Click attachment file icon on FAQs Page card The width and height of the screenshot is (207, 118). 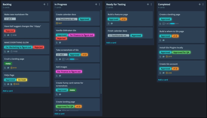[11, 84]
